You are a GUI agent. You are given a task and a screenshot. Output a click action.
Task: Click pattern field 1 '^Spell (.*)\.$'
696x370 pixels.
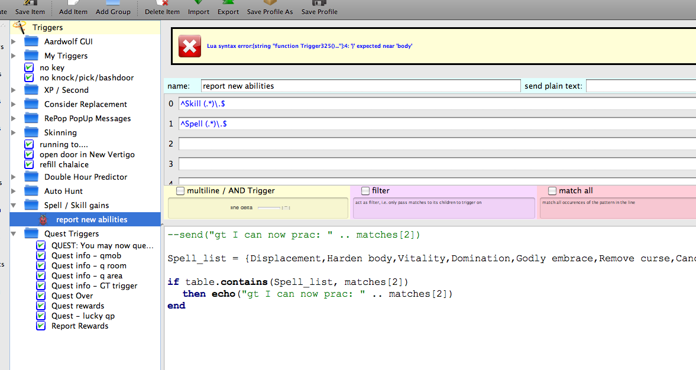pyautogui.click(x=437, y=124)
